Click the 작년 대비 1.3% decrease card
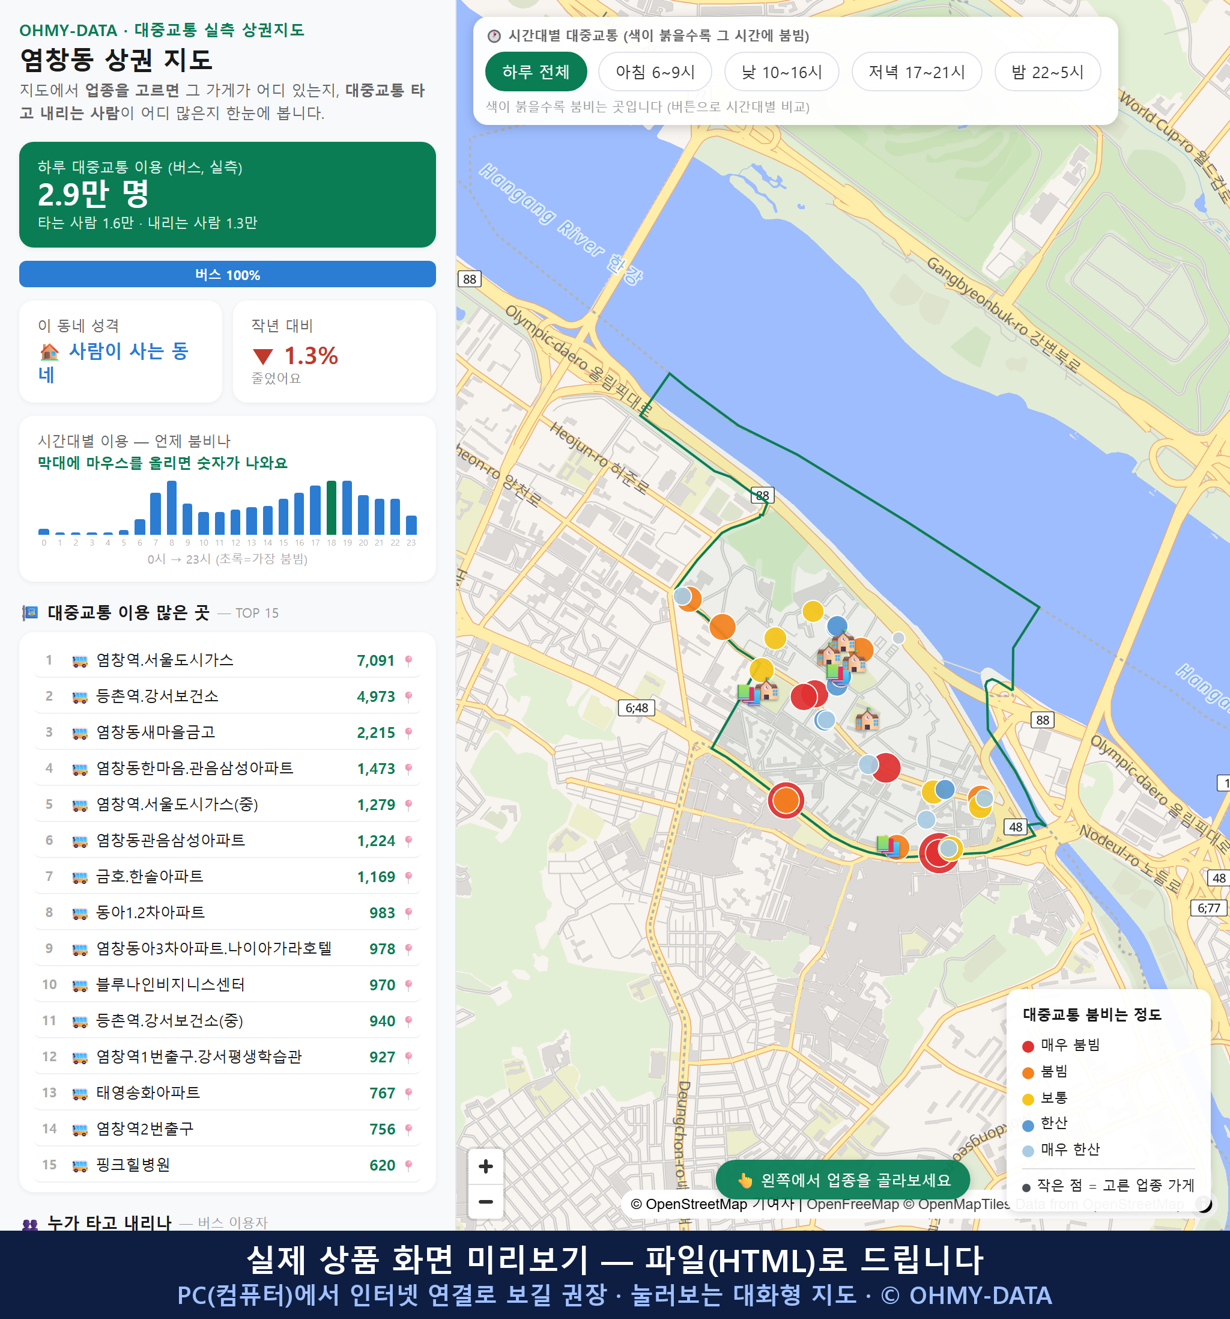 point(334,352)
